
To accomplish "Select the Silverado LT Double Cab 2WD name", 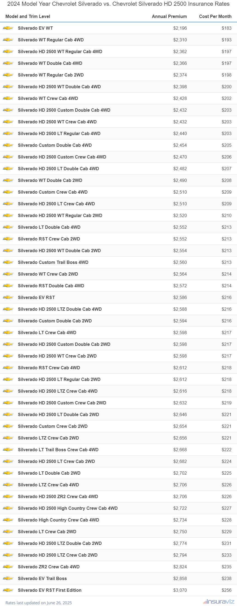I will [x=49, y=473].
